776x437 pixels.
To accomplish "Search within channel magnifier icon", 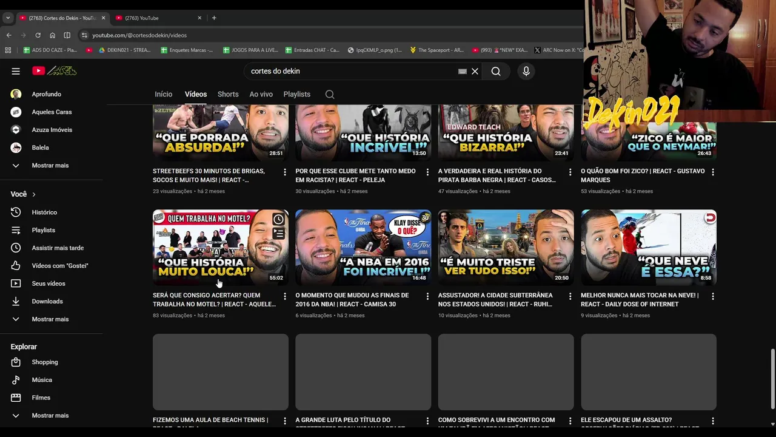I will click(330, 94).
